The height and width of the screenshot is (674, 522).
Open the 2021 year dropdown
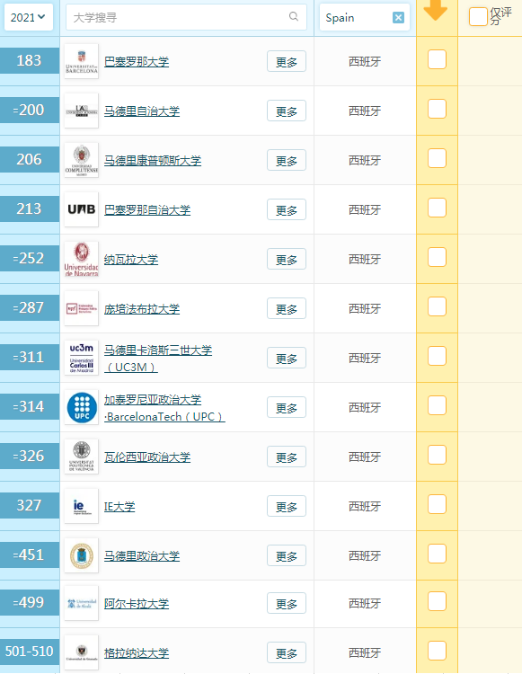[29, 17]
